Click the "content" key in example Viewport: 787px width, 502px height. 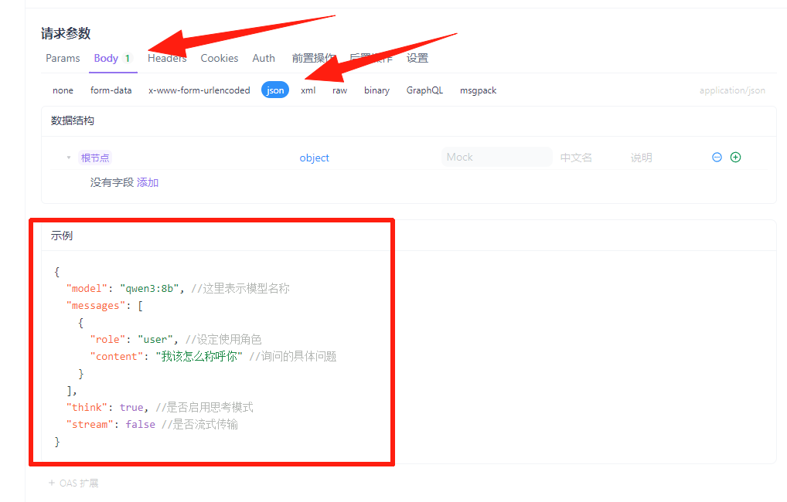click(x=117, y=357)
